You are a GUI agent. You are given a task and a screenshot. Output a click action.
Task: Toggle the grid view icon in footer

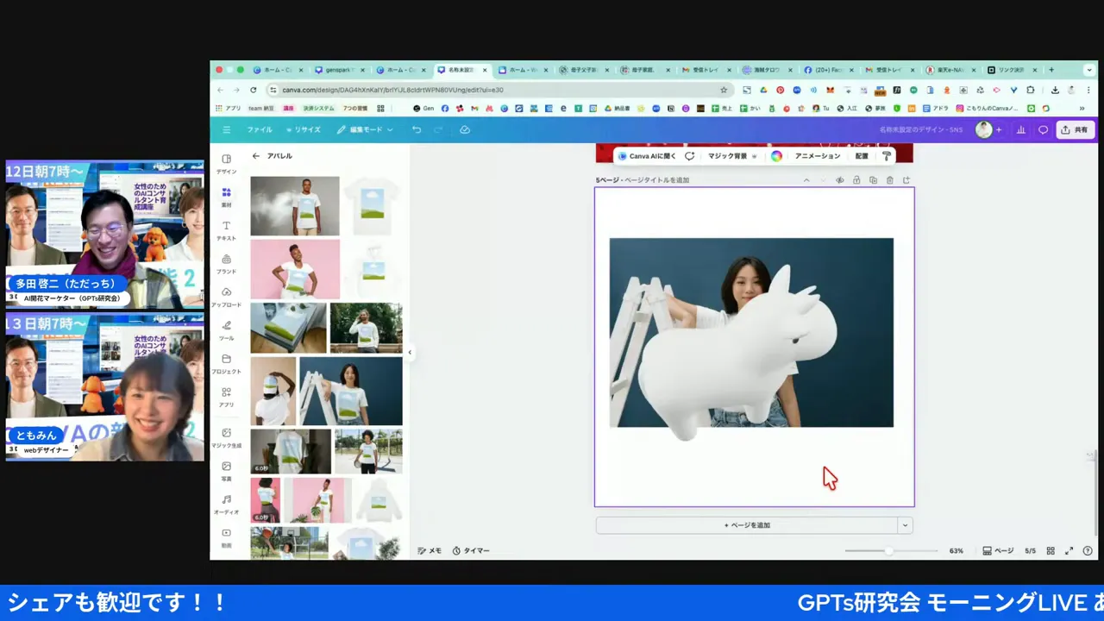pyautogui.click(x=1051, y=550)
